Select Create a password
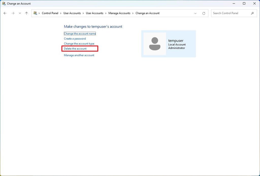Image resolution: width=260 pixels, height=176 pixels. [x=75, y=39]
